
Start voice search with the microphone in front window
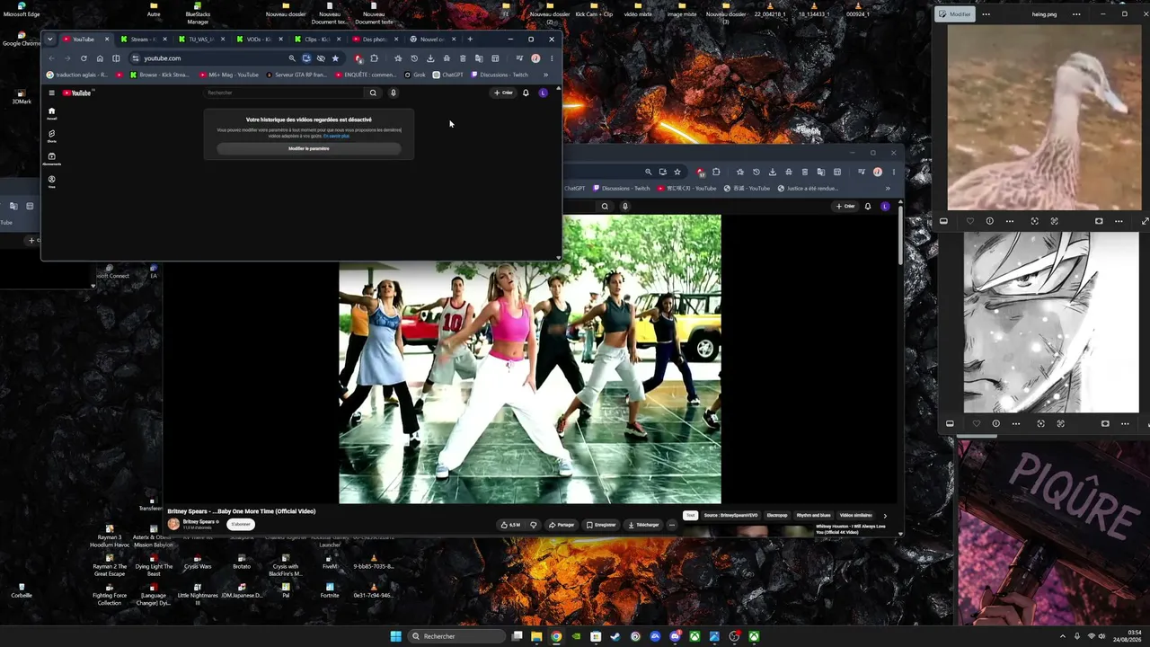tap(393, 93)
